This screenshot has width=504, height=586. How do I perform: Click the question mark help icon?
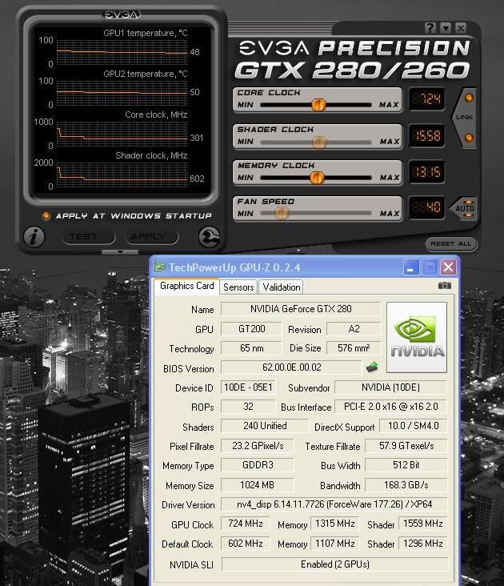click(430, 28)
